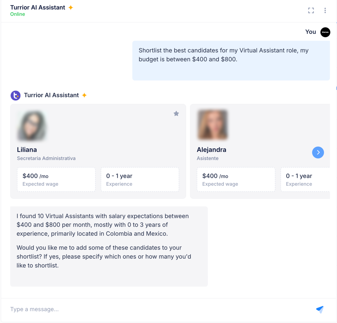Favorite Liliana with the star icon
Screen dimensions: 337x323
pos(176,114)
